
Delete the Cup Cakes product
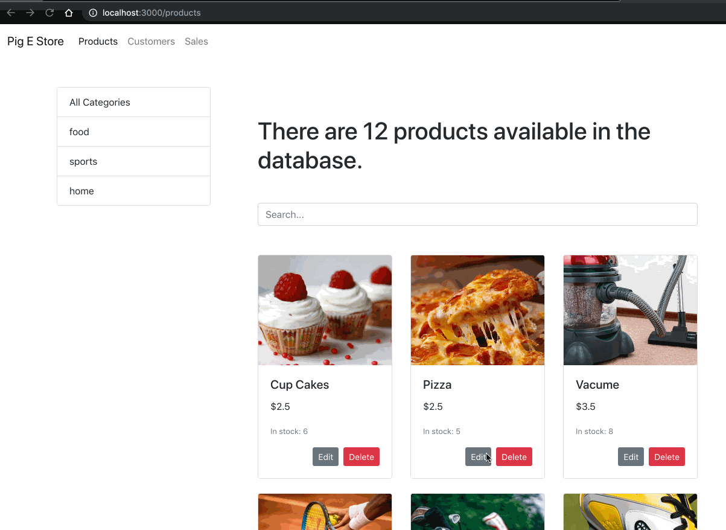pyautogui.click(x=361, y=457)
